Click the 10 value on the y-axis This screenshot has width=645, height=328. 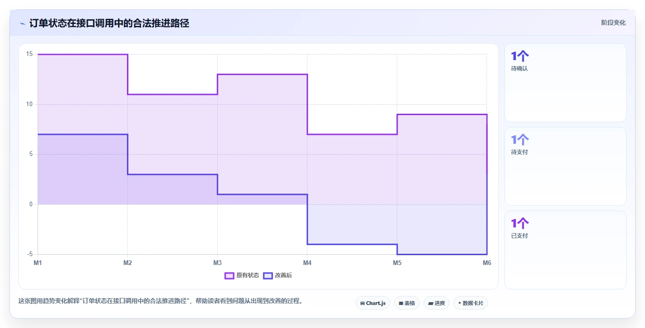tap(29, 104)
